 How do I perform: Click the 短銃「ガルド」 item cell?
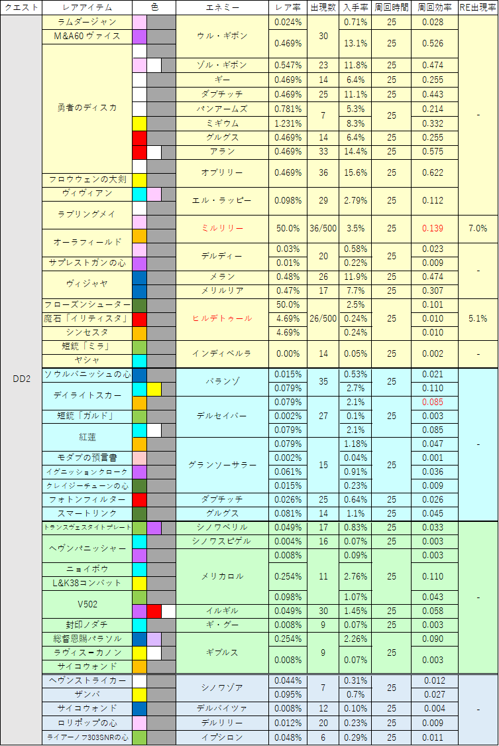[87, 417]
